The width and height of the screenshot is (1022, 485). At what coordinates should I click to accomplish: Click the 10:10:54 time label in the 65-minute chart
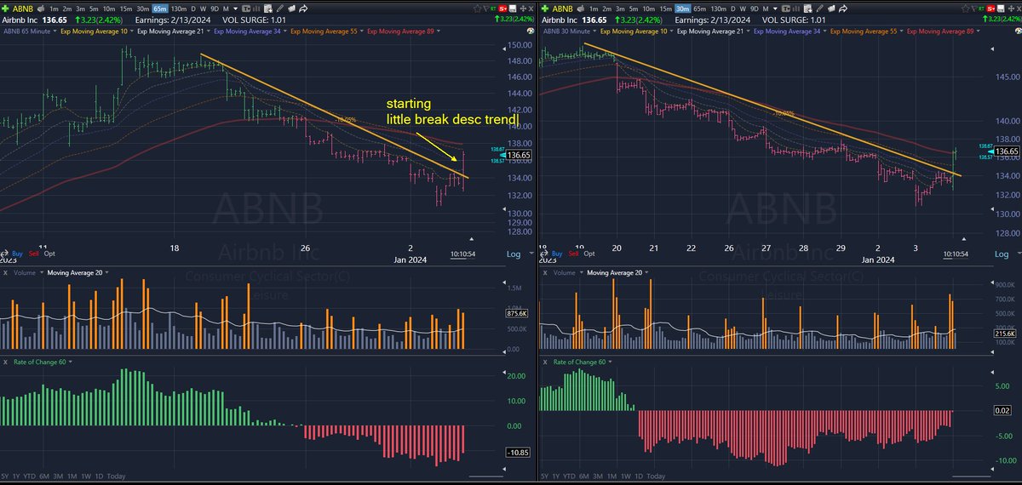coord(465,254)
